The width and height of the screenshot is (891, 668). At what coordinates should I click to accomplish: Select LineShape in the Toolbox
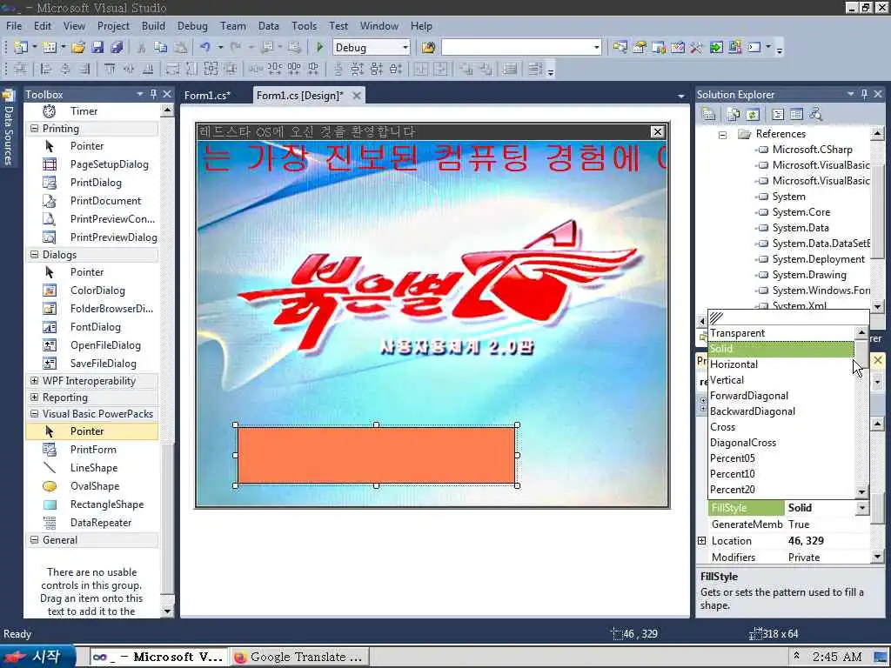pos(92,468)
